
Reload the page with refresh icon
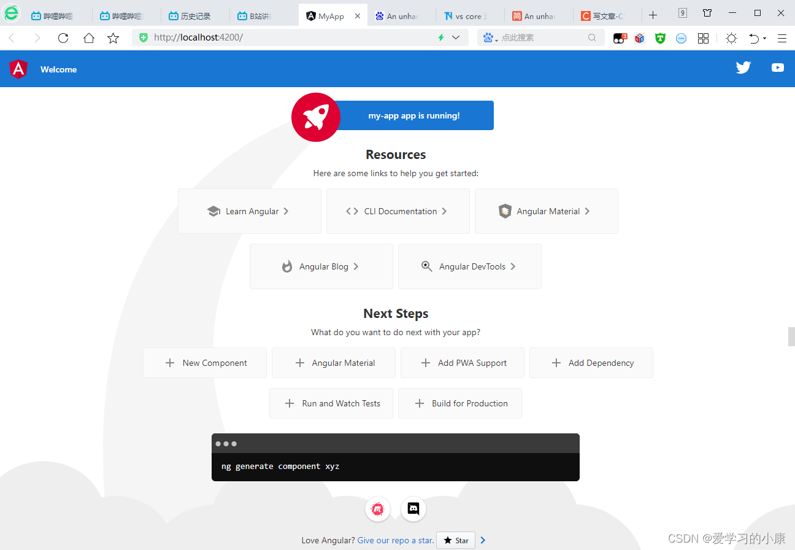pyautogui.click(x=63, y=38)
